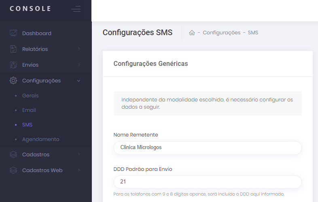Click the CONSOLE logo text
The image size is (318, 202).
point(30,9)
